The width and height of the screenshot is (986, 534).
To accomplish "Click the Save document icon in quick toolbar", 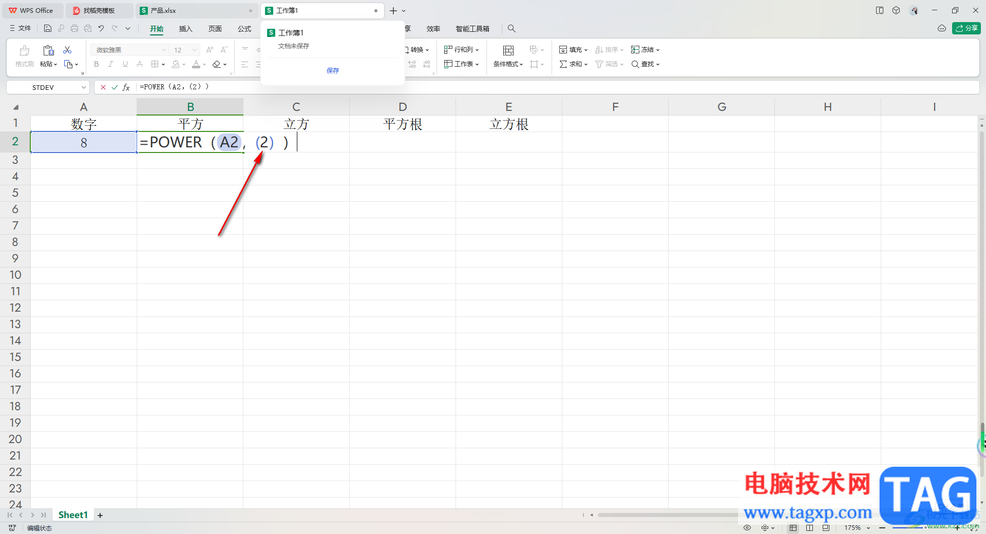I will point(48,29).
